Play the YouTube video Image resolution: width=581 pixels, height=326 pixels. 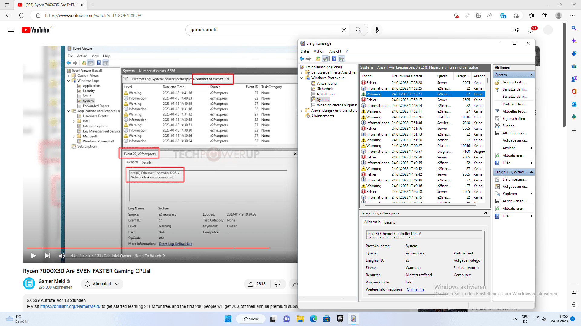[x=33, y=256]
